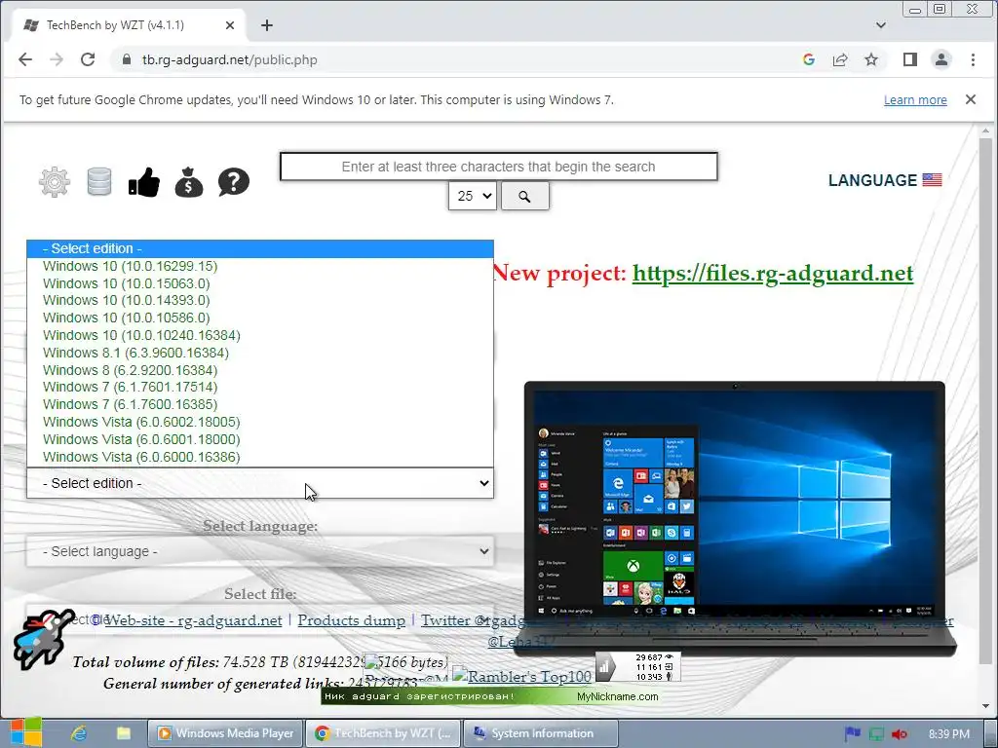Click the Rambler's Top100 link
The height and width of the screenshot is (748, 998).
[x=522, y=676]
